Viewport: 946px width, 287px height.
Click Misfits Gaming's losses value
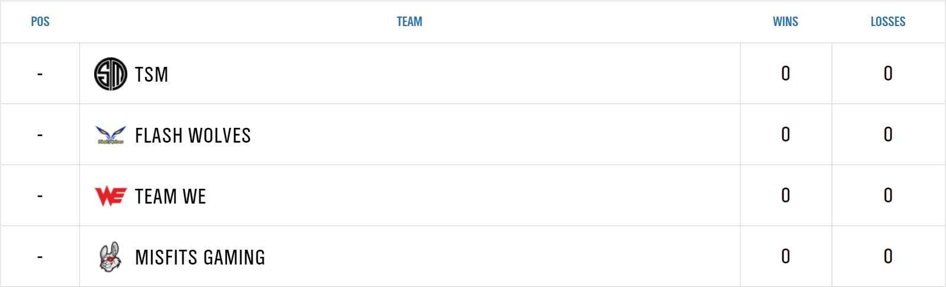[888, 256]
